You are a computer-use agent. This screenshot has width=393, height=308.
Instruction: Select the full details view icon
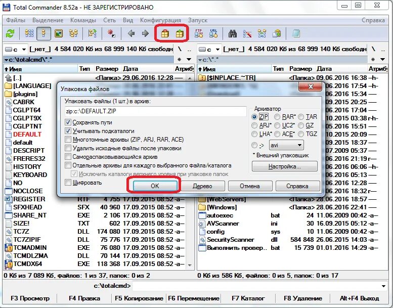pos(43,33)
